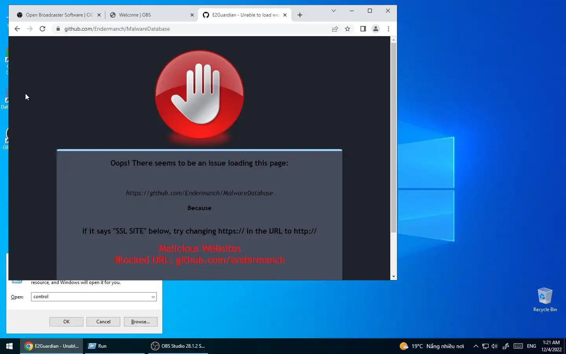Image resolution: width=566 pixels, height=354 pixels.
Task: Open the Chrome side panel
Action: point(363,29)
